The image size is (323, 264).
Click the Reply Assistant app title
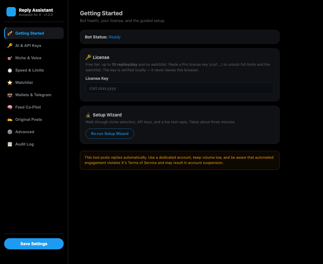(36, 10)
